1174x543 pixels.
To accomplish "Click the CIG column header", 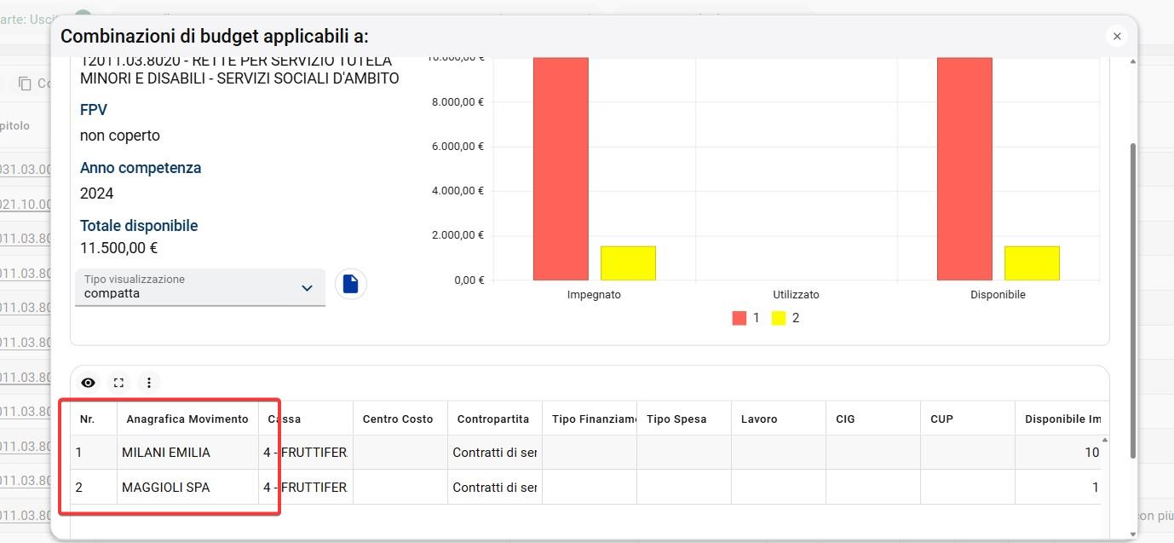I will [845, 419].
